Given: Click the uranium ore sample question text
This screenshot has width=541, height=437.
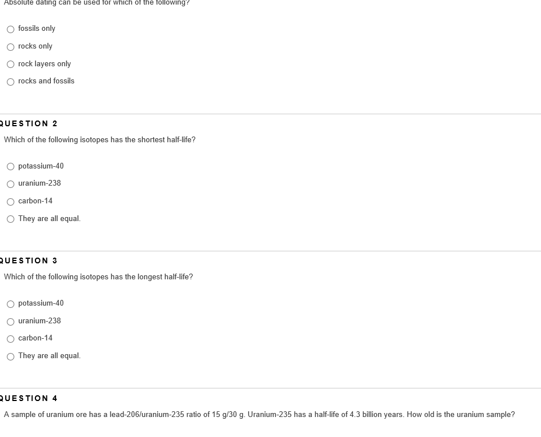Looking at the screenshot, I should 259,415.
